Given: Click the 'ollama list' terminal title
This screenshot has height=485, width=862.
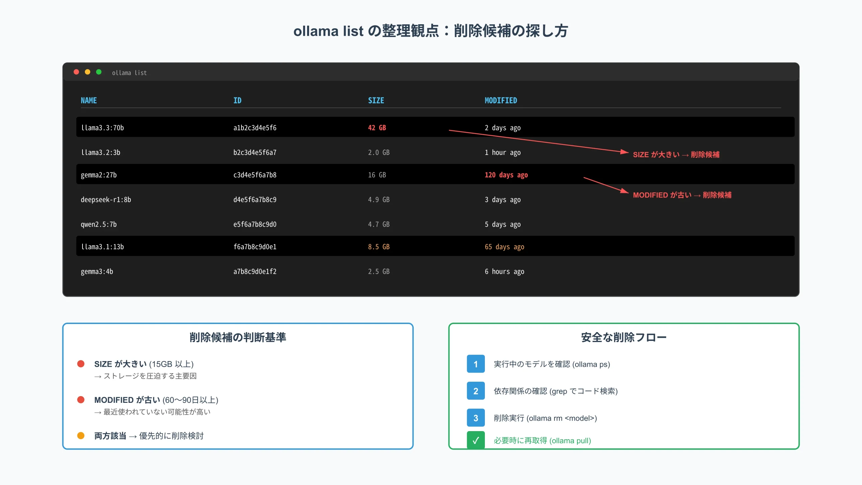Looking at the screenshot, I should click(x=129, y=73).
